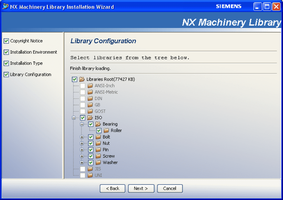283x200 pixels.
Task: Uncheck the Bearing checkbox
Action: [x=91, y=124]
